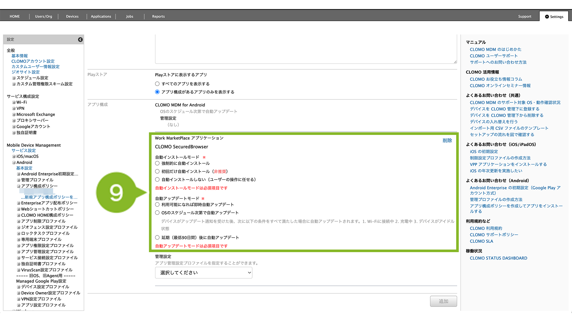
Task: Expand VPN tree node
Action: pyautogui.click(x=14, y=109)
